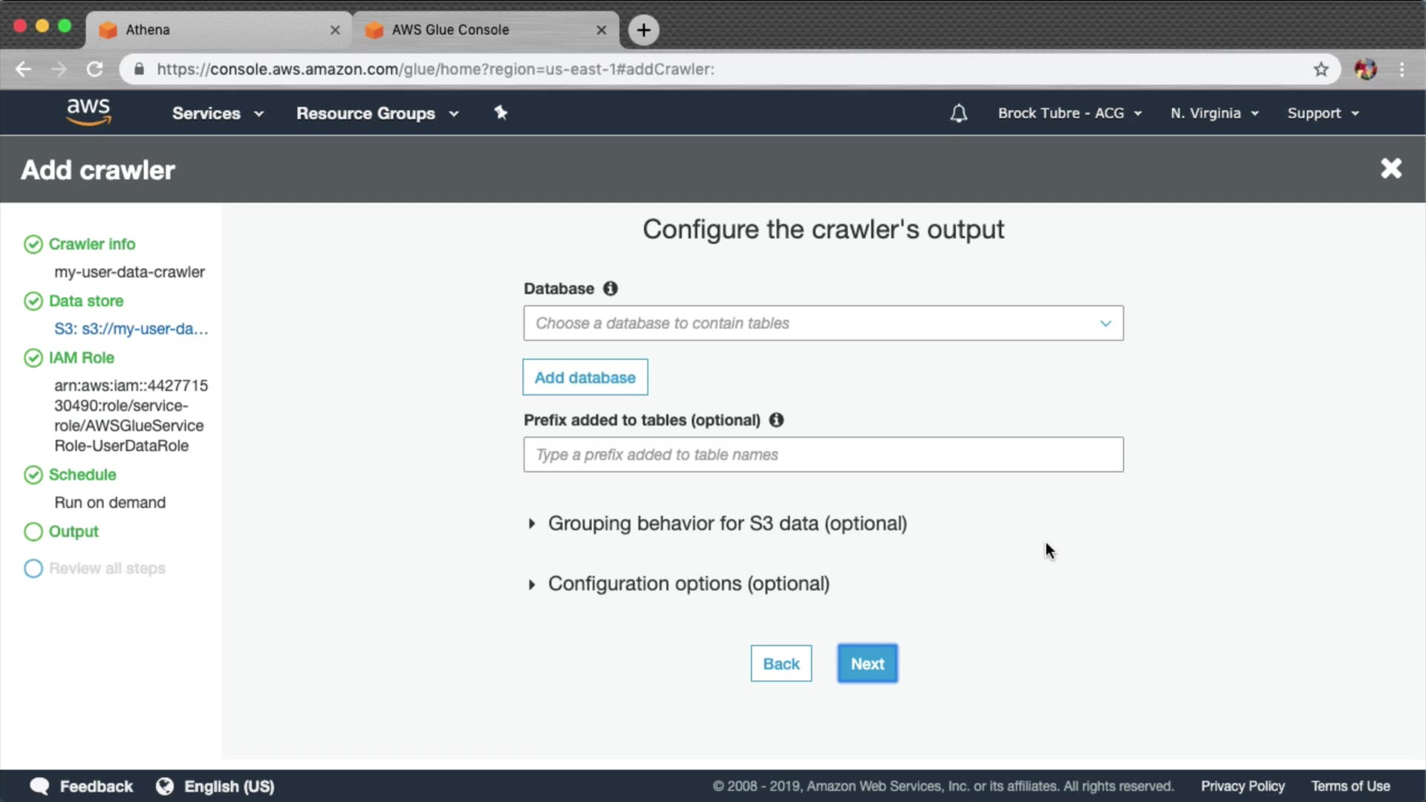Go to the Data store step in sidebar
This screenshot has height=802, width=1426.
coord(85,301)
